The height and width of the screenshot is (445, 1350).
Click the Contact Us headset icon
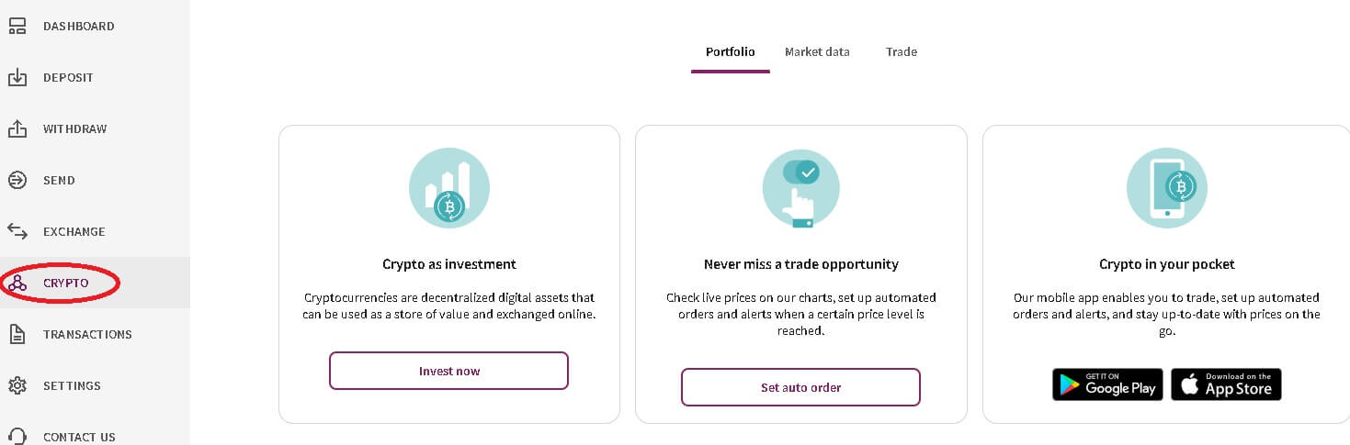tap(17, 436)
